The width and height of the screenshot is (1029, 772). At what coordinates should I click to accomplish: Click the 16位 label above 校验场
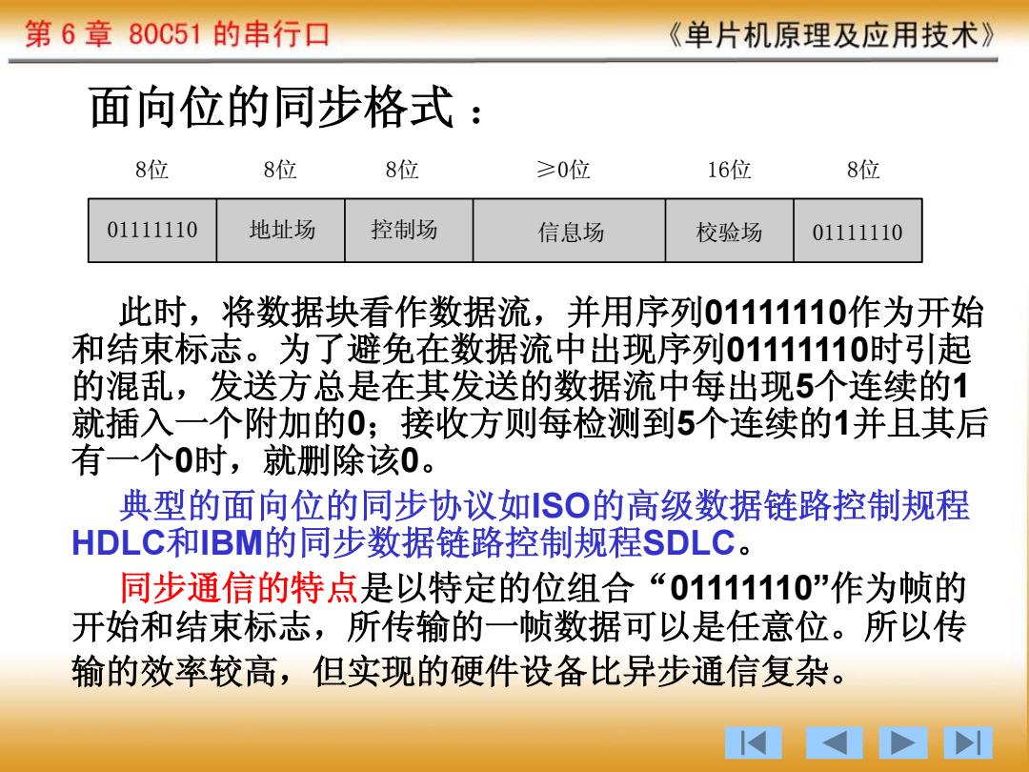(x=729, y=170)
